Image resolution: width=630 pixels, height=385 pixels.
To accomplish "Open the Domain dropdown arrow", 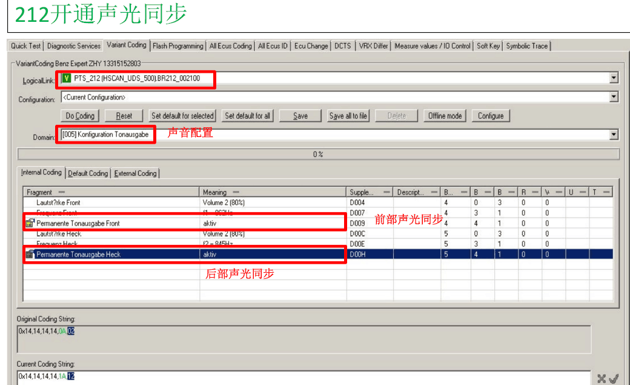I will pyautogui.click(x=614, y=135).
